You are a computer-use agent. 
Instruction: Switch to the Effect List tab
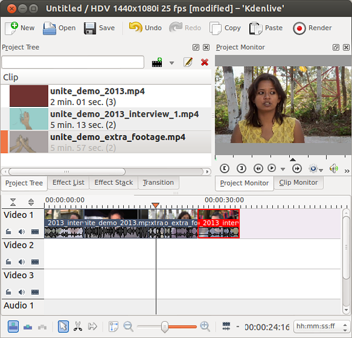click(x=68, y=182)
